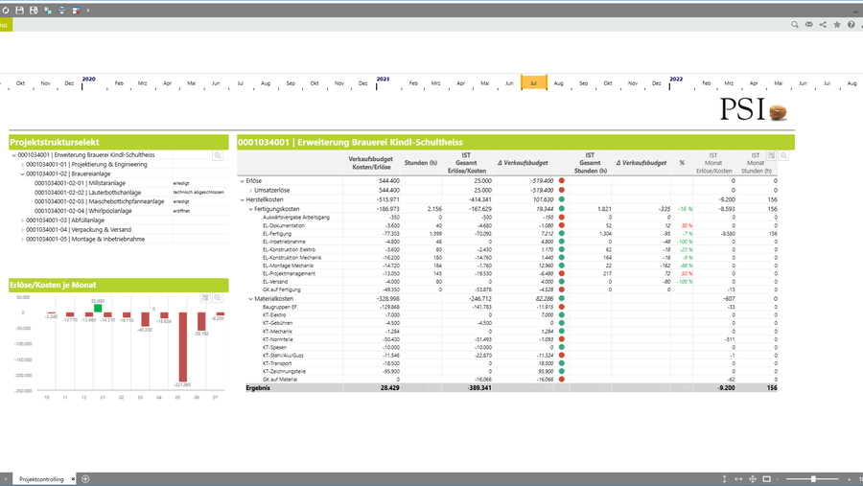
Task: Select 0001034001-02-01 Millstaranlage tree item
Action: tap(80, 183)
